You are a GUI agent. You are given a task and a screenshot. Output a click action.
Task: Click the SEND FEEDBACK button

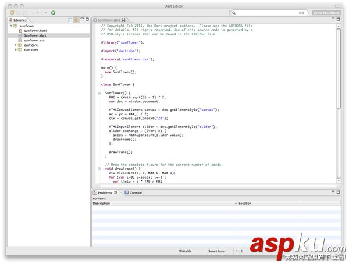326,13
